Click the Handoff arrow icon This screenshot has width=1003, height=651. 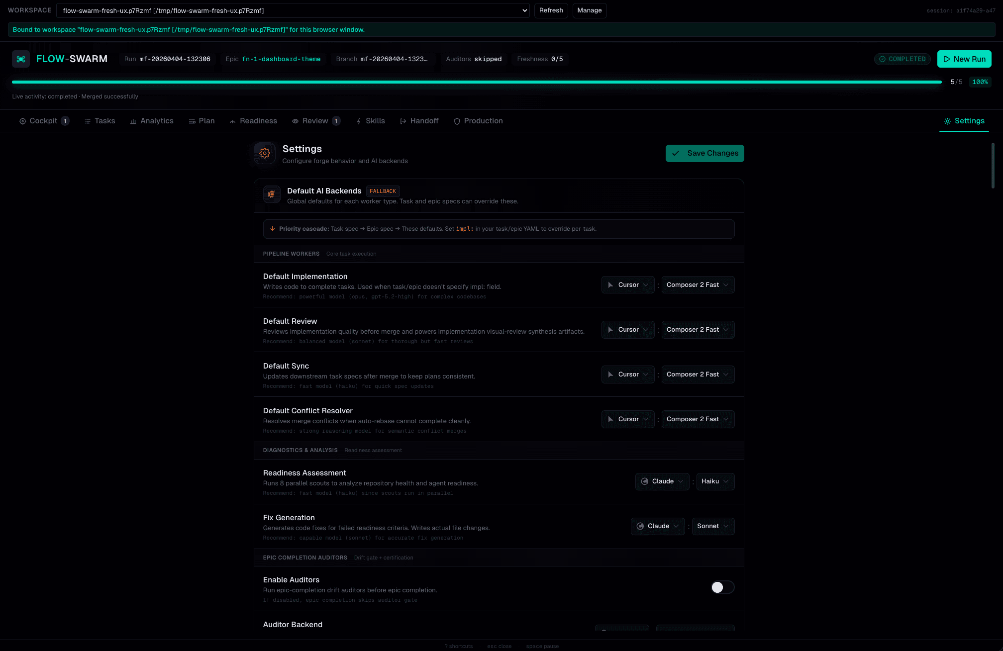[x=403, y=121]
